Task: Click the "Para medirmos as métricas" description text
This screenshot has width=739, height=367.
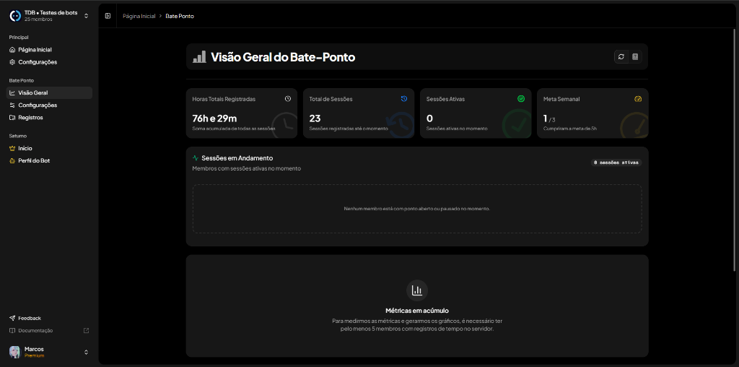Action: coord(417,325)
